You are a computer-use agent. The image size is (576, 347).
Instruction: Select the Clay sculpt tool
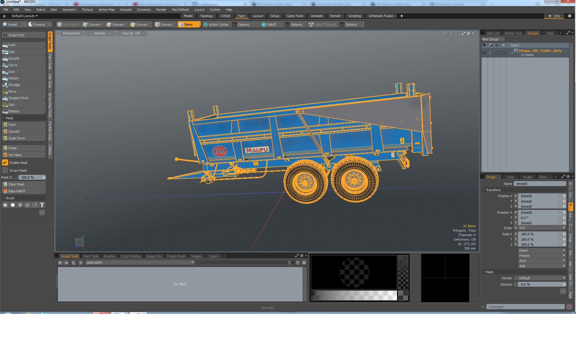24,52
